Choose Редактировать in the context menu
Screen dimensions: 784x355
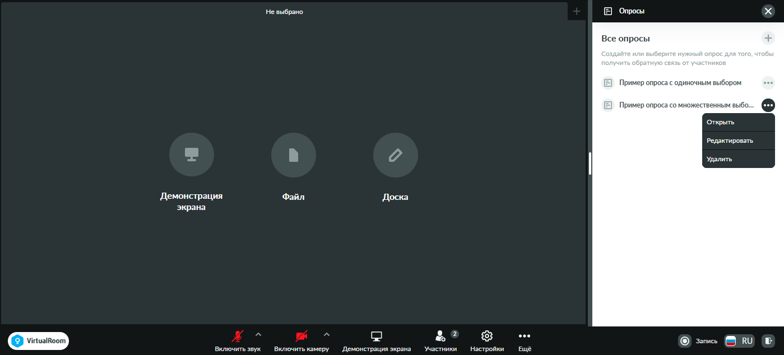(x=739, y=141)
